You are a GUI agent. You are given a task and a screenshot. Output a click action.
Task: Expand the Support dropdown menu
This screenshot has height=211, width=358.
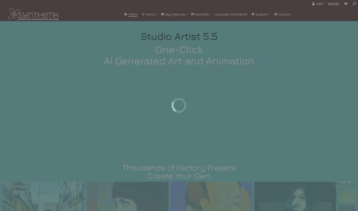coord(260,15)
